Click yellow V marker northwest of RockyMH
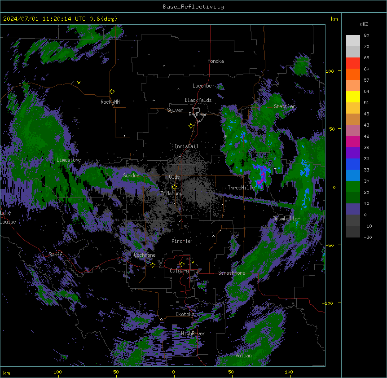This screenshot has height=378, width=387. 79,83
